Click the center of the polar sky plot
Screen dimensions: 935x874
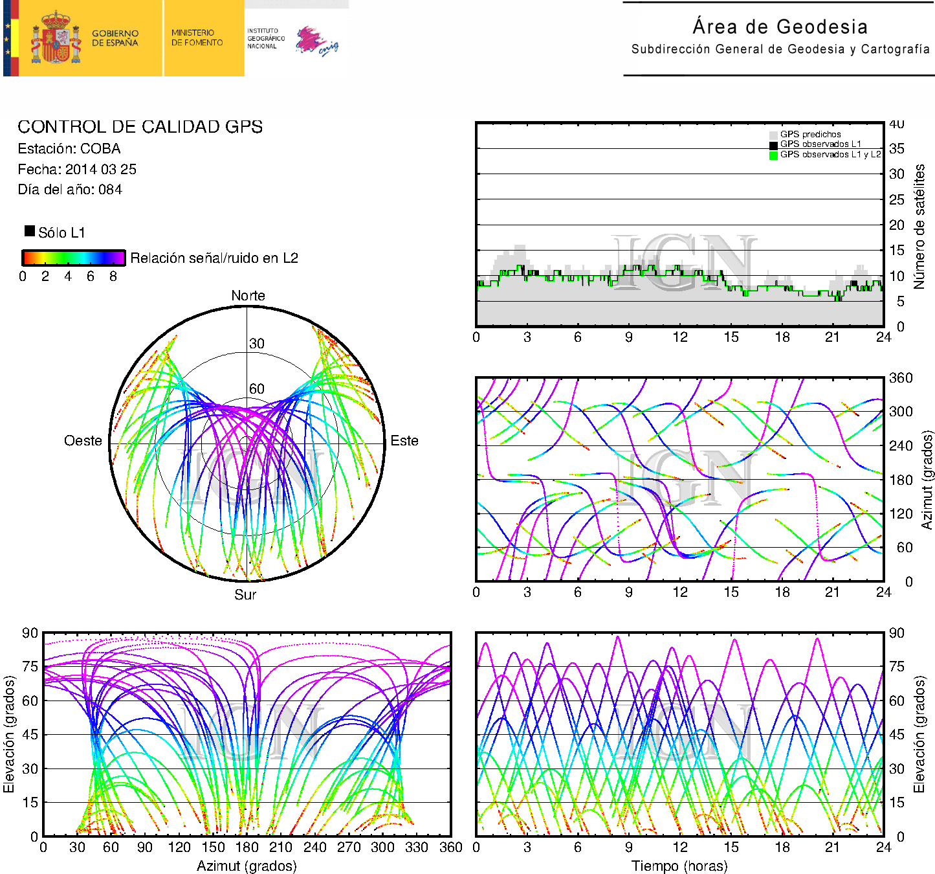point(247,443)
